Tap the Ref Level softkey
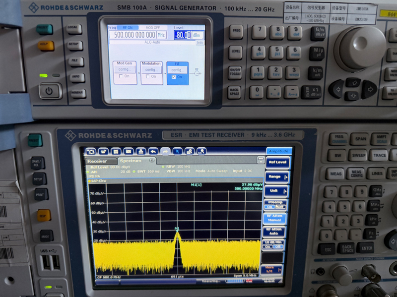 [x=277, y=162]
